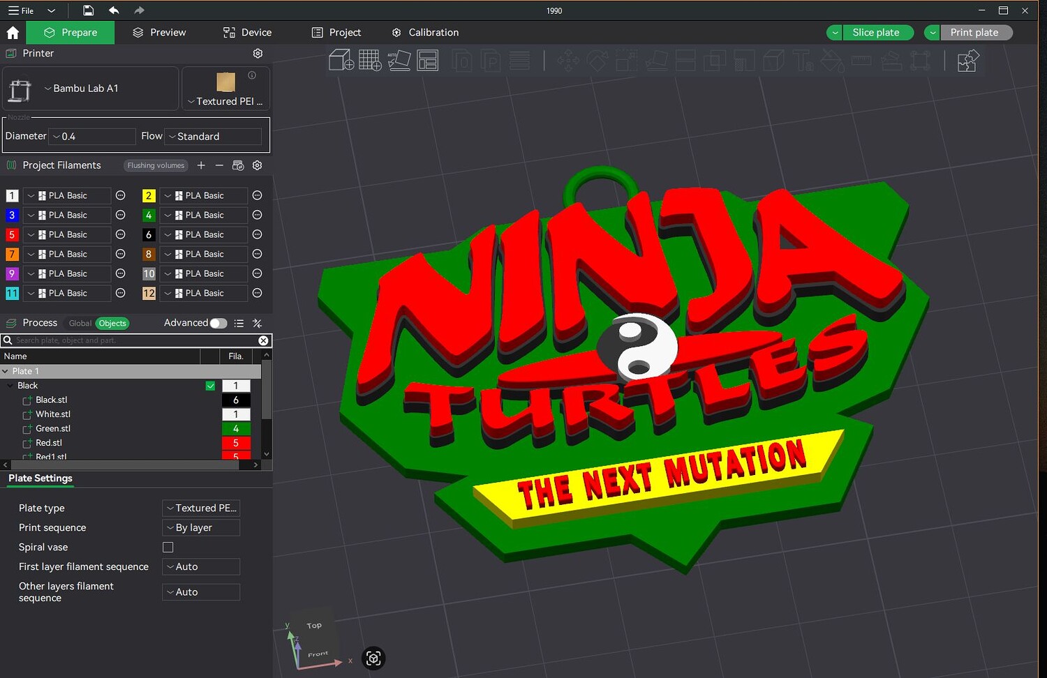Clear the object search field
The width and height of the screenshot is (1047, 678).
click(263, 340)
